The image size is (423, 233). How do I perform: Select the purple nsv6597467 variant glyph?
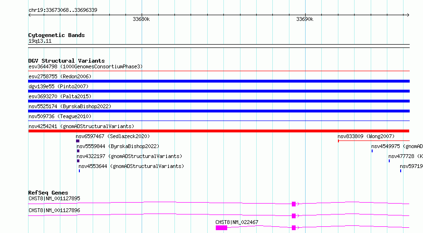pyautogui.click(x=77, y=141)
